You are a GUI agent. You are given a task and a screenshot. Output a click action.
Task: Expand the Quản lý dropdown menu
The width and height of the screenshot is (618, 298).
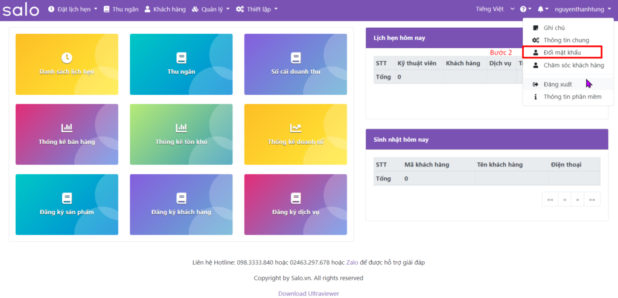click(211, 10)
